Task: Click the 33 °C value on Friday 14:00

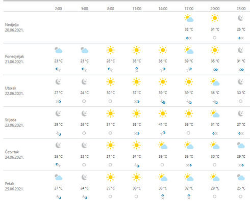Action: (163, 188)
